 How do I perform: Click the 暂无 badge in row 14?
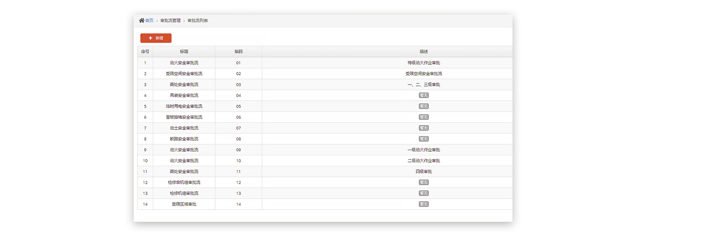[x=424, y=204]
